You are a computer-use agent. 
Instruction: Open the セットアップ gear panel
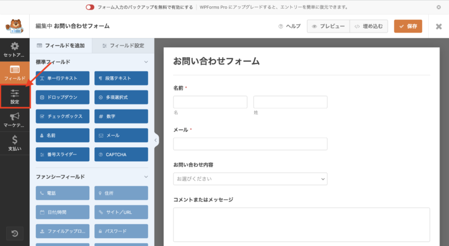[15, 49]
